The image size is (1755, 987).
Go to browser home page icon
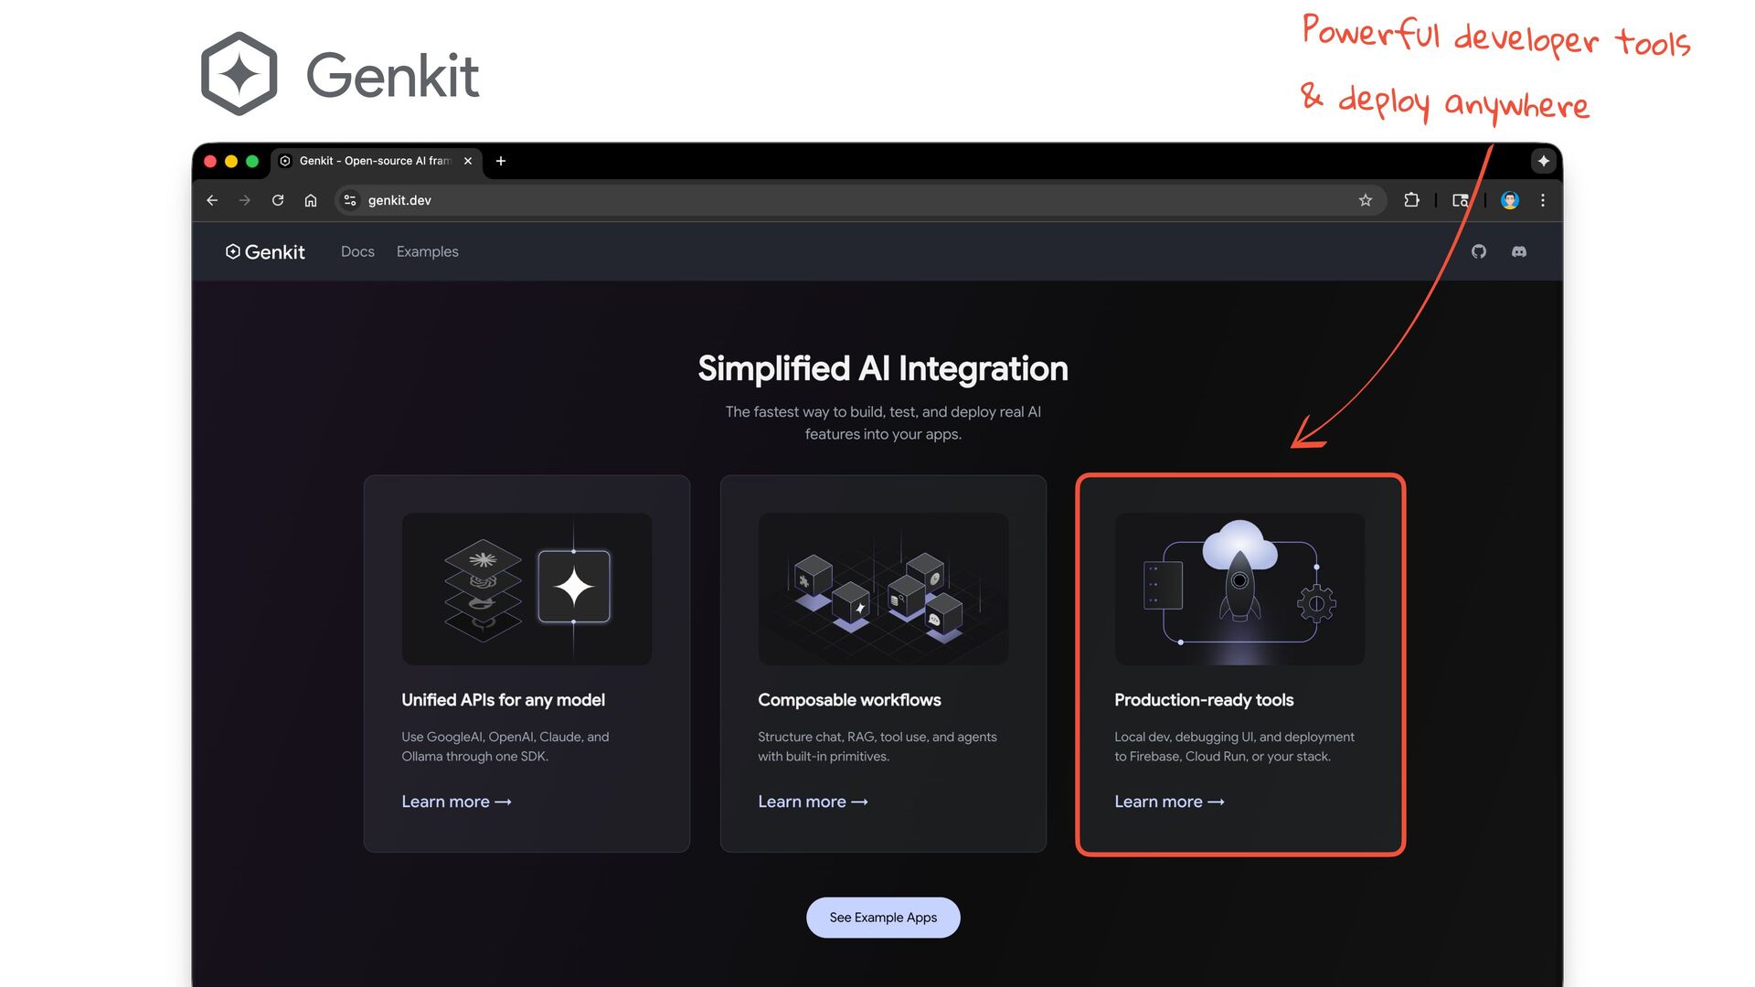click(311, 200)
